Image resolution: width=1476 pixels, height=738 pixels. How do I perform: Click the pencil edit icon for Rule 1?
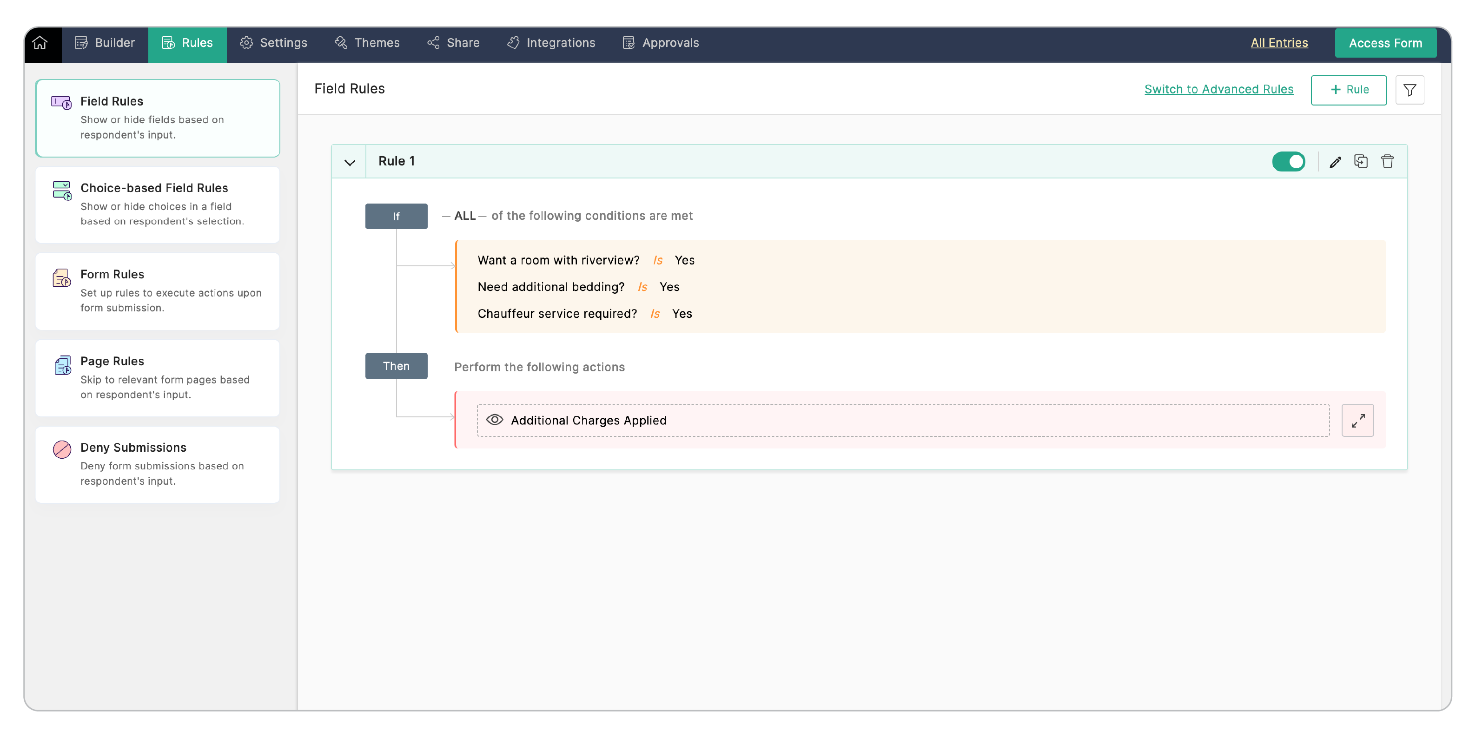pos(1335,162)
